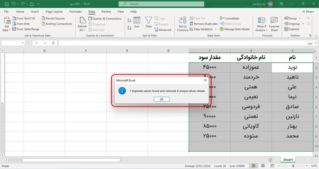This screenshot has height=169, width=319.
Task: Switch to the Review tab
Action: tap(106, 12)
